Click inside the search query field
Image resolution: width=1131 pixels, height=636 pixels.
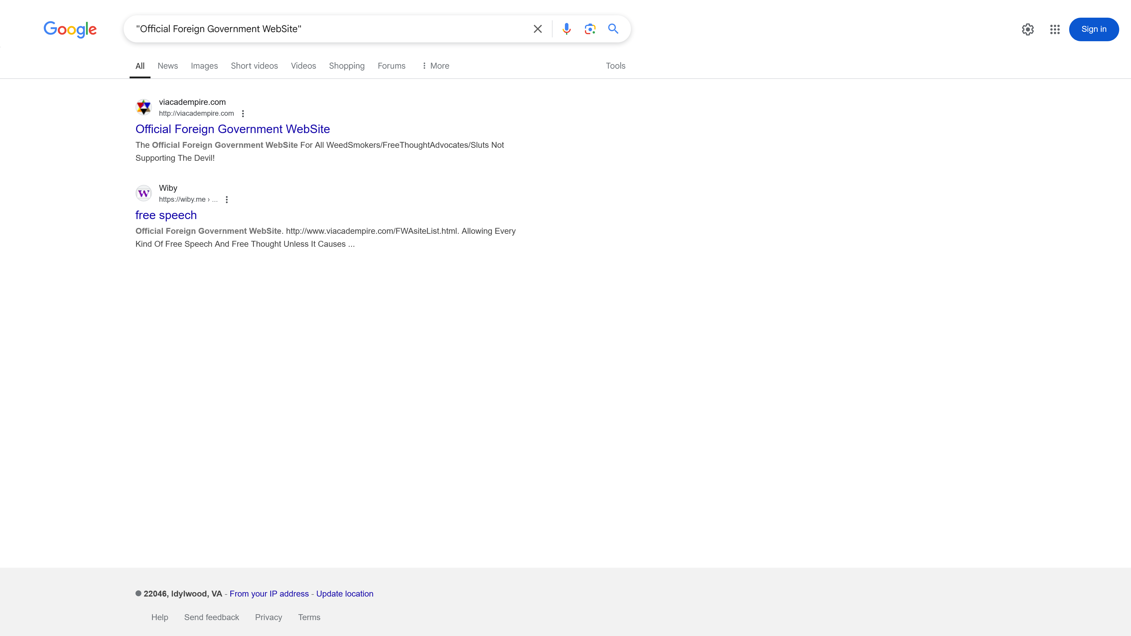(x=325, y=29)
